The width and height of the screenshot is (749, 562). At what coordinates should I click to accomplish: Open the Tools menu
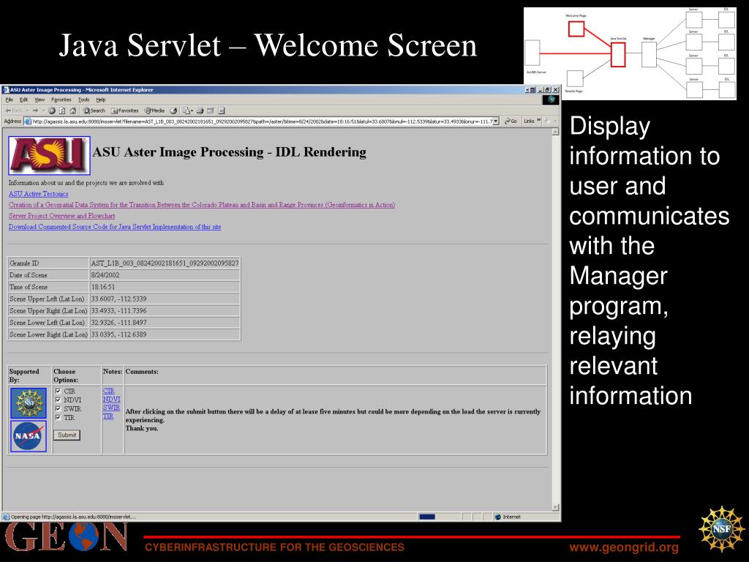83,100
